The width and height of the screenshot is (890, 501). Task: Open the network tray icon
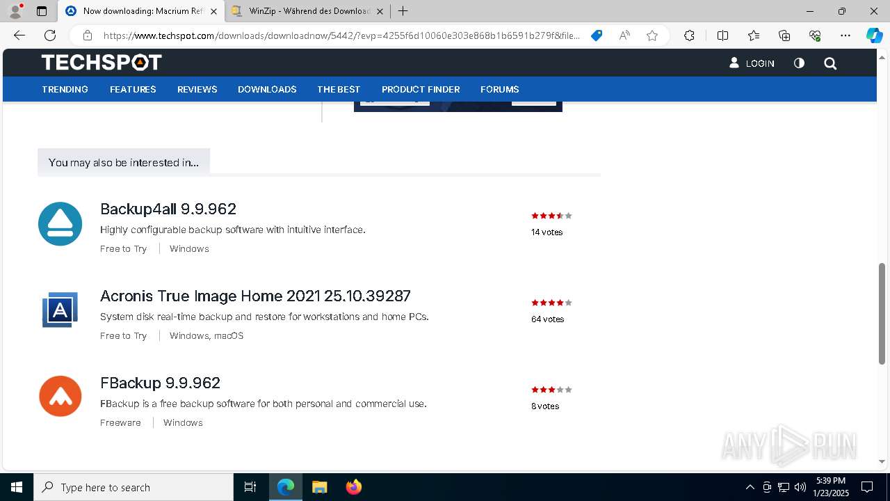(784, 487)
